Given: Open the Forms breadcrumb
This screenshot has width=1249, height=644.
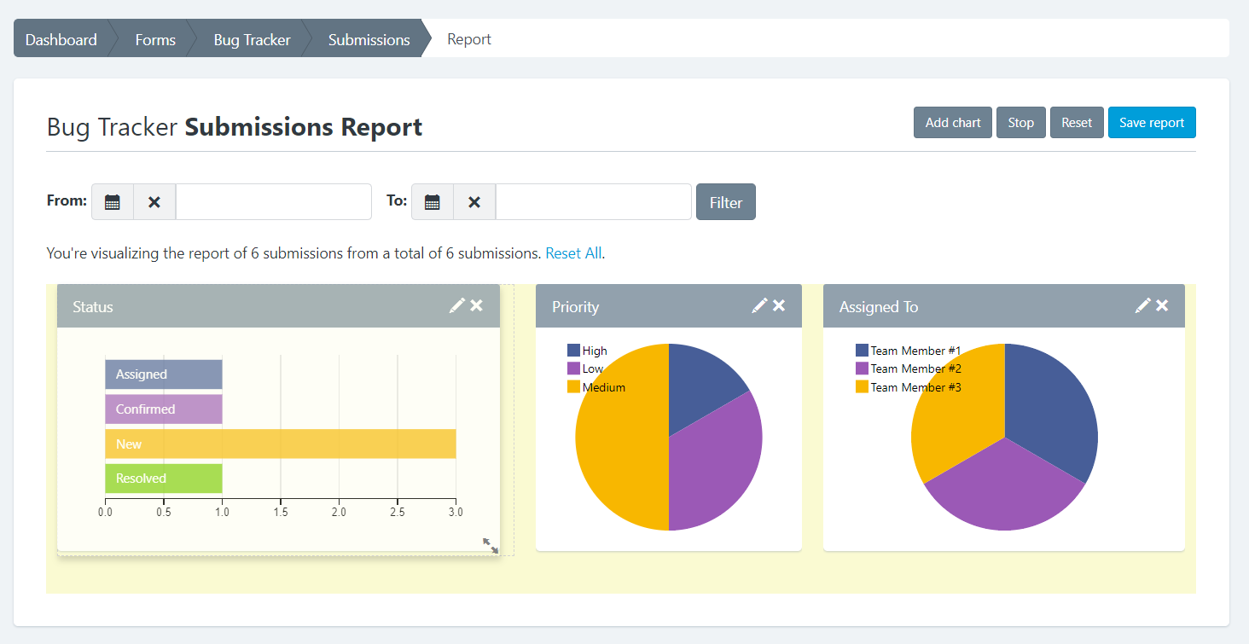Looking at the screenshot, I should pos(155,39).
